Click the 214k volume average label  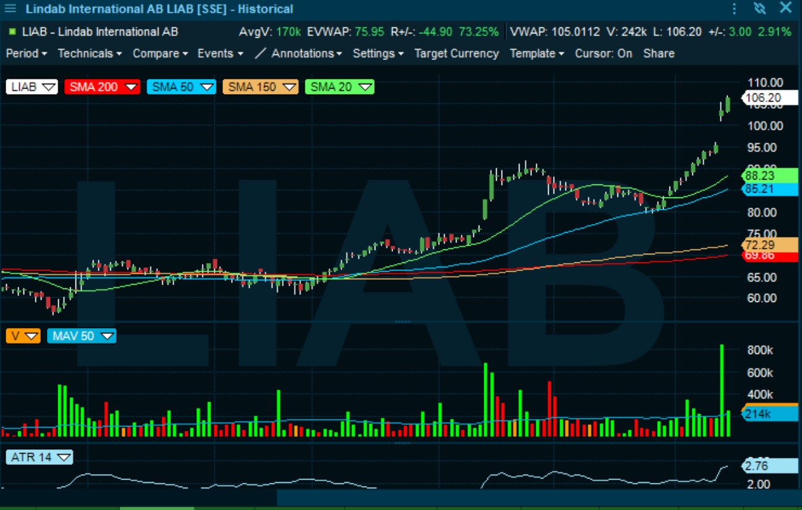[x=770, y=415]
